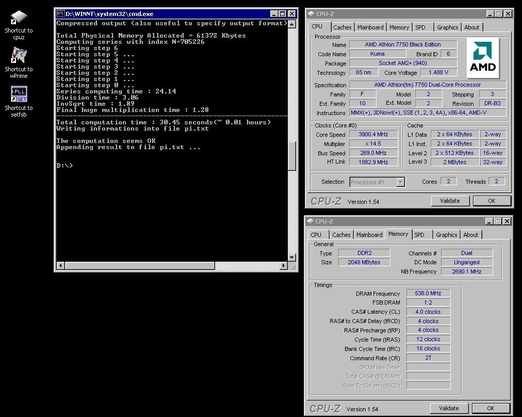
Task: Switch to Mainboard tab in lower CPU-Z window
Action: 369,235
